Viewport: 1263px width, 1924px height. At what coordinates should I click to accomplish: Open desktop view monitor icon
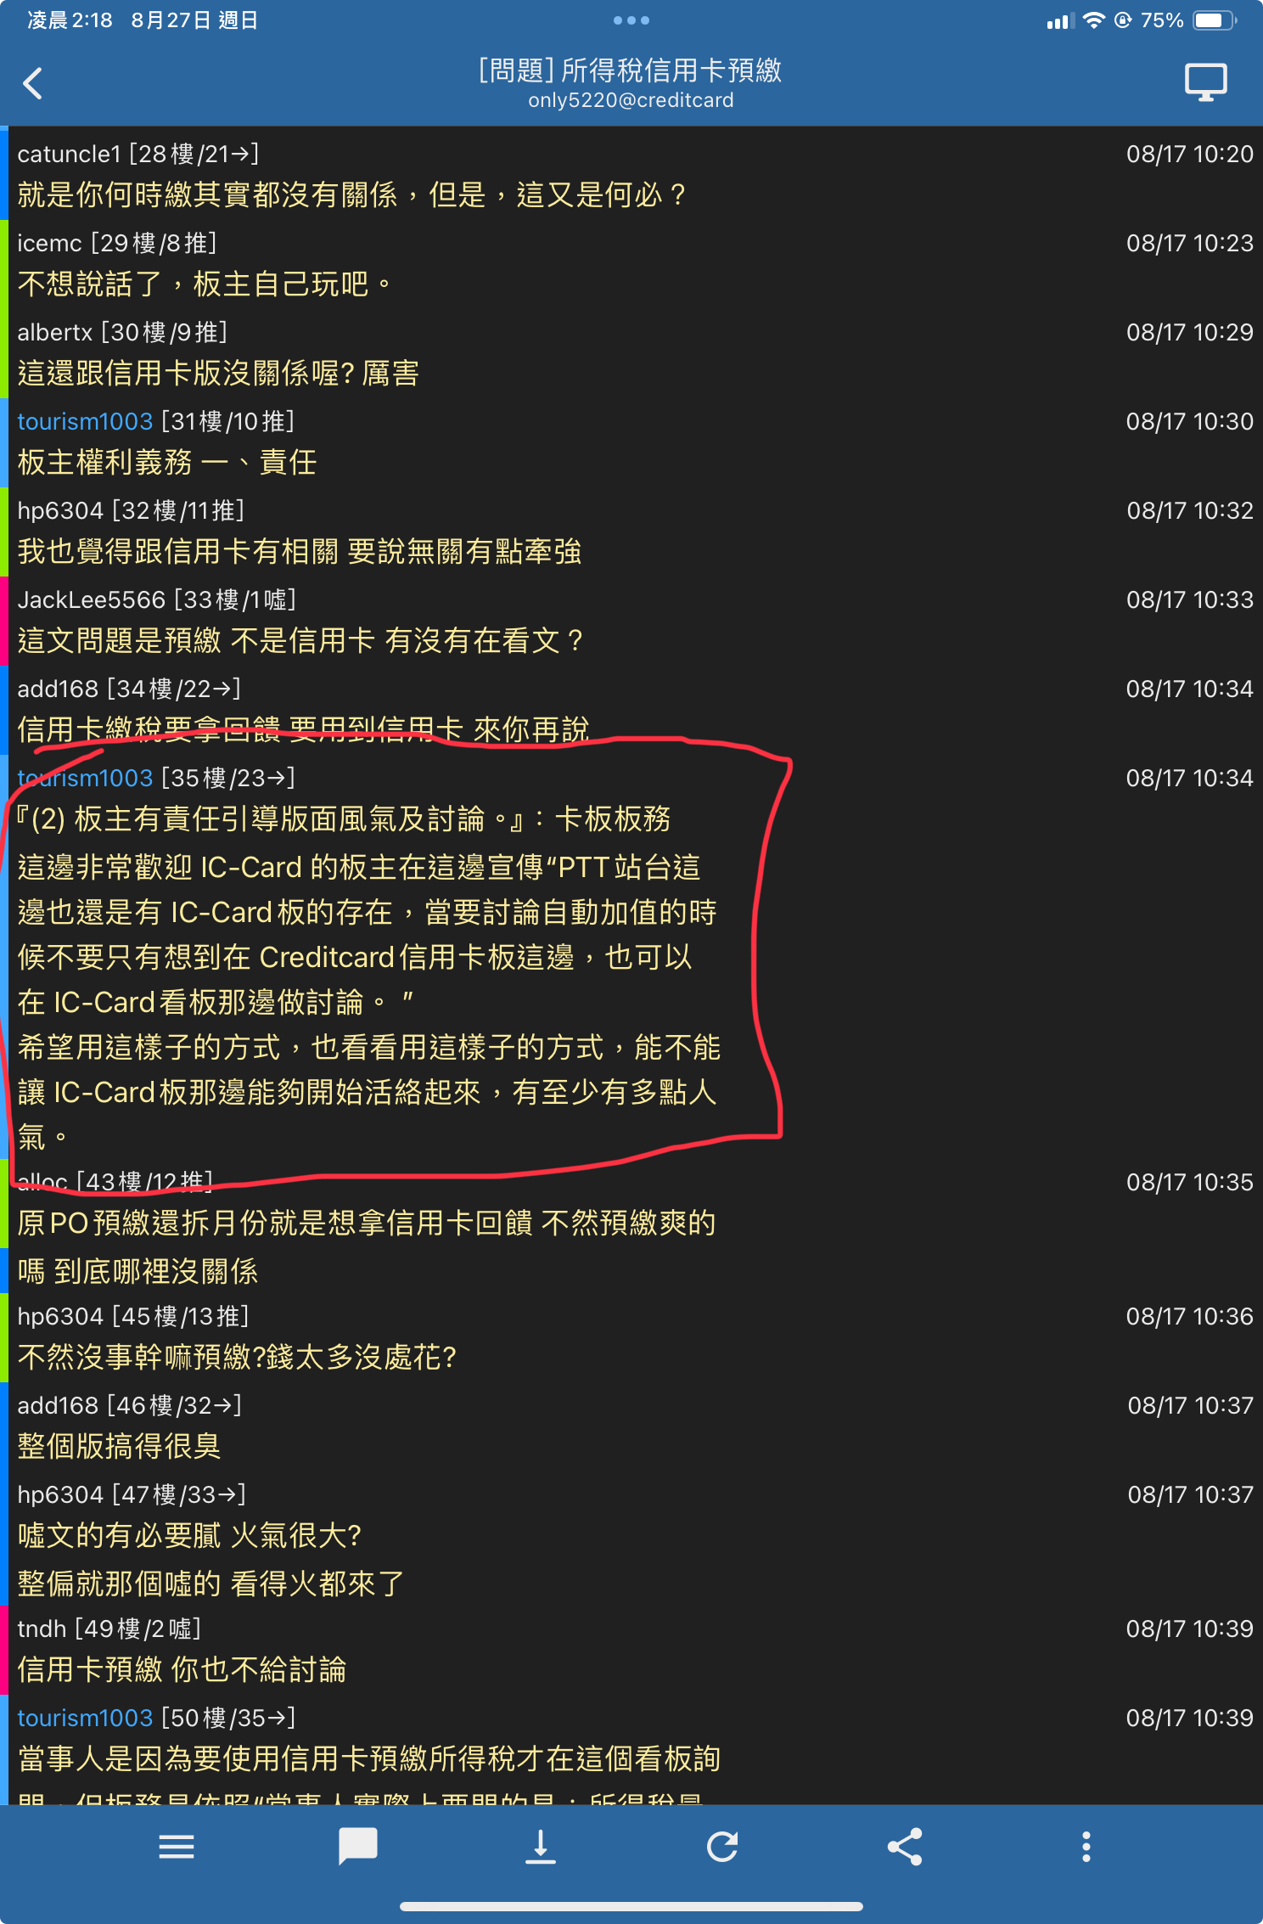pyautogui.click(x=1205, y=82)
